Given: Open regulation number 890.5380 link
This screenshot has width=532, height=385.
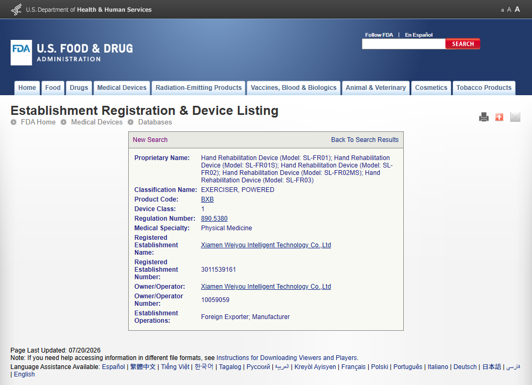Looking at the screenshot, I should 214,219.
